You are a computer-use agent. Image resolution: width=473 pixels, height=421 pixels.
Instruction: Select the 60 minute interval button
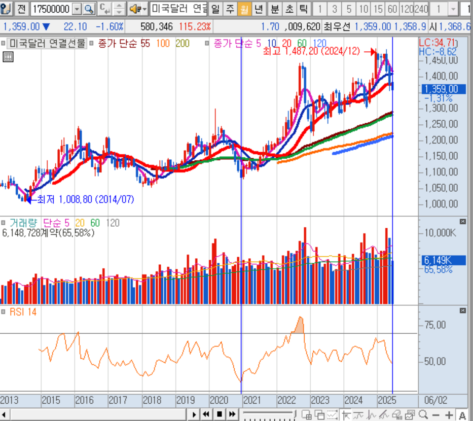tap(392, 9)
